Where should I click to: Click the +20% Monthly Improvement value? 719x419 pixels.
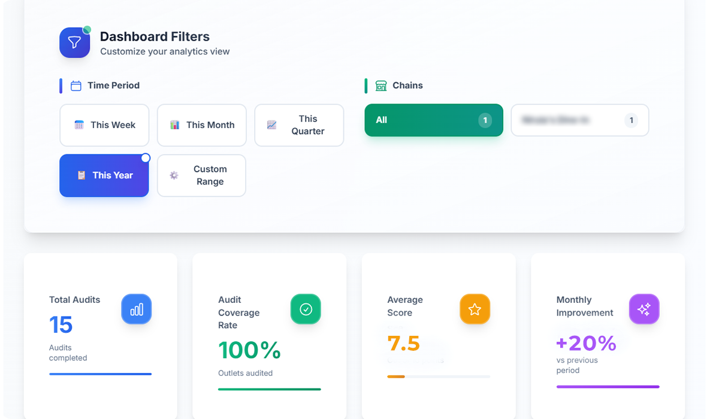point(586,343)
